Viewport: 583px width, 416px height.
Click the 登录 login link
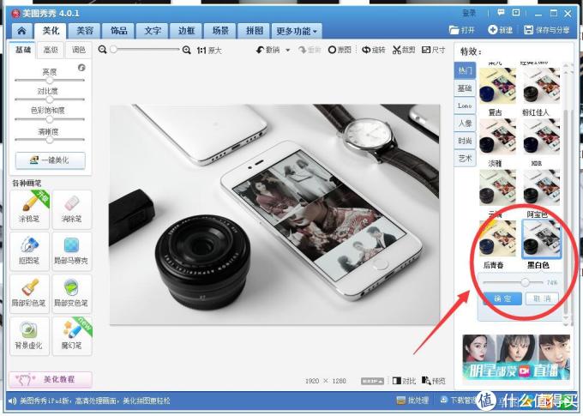pyautogui.click(x=469, y=14)
